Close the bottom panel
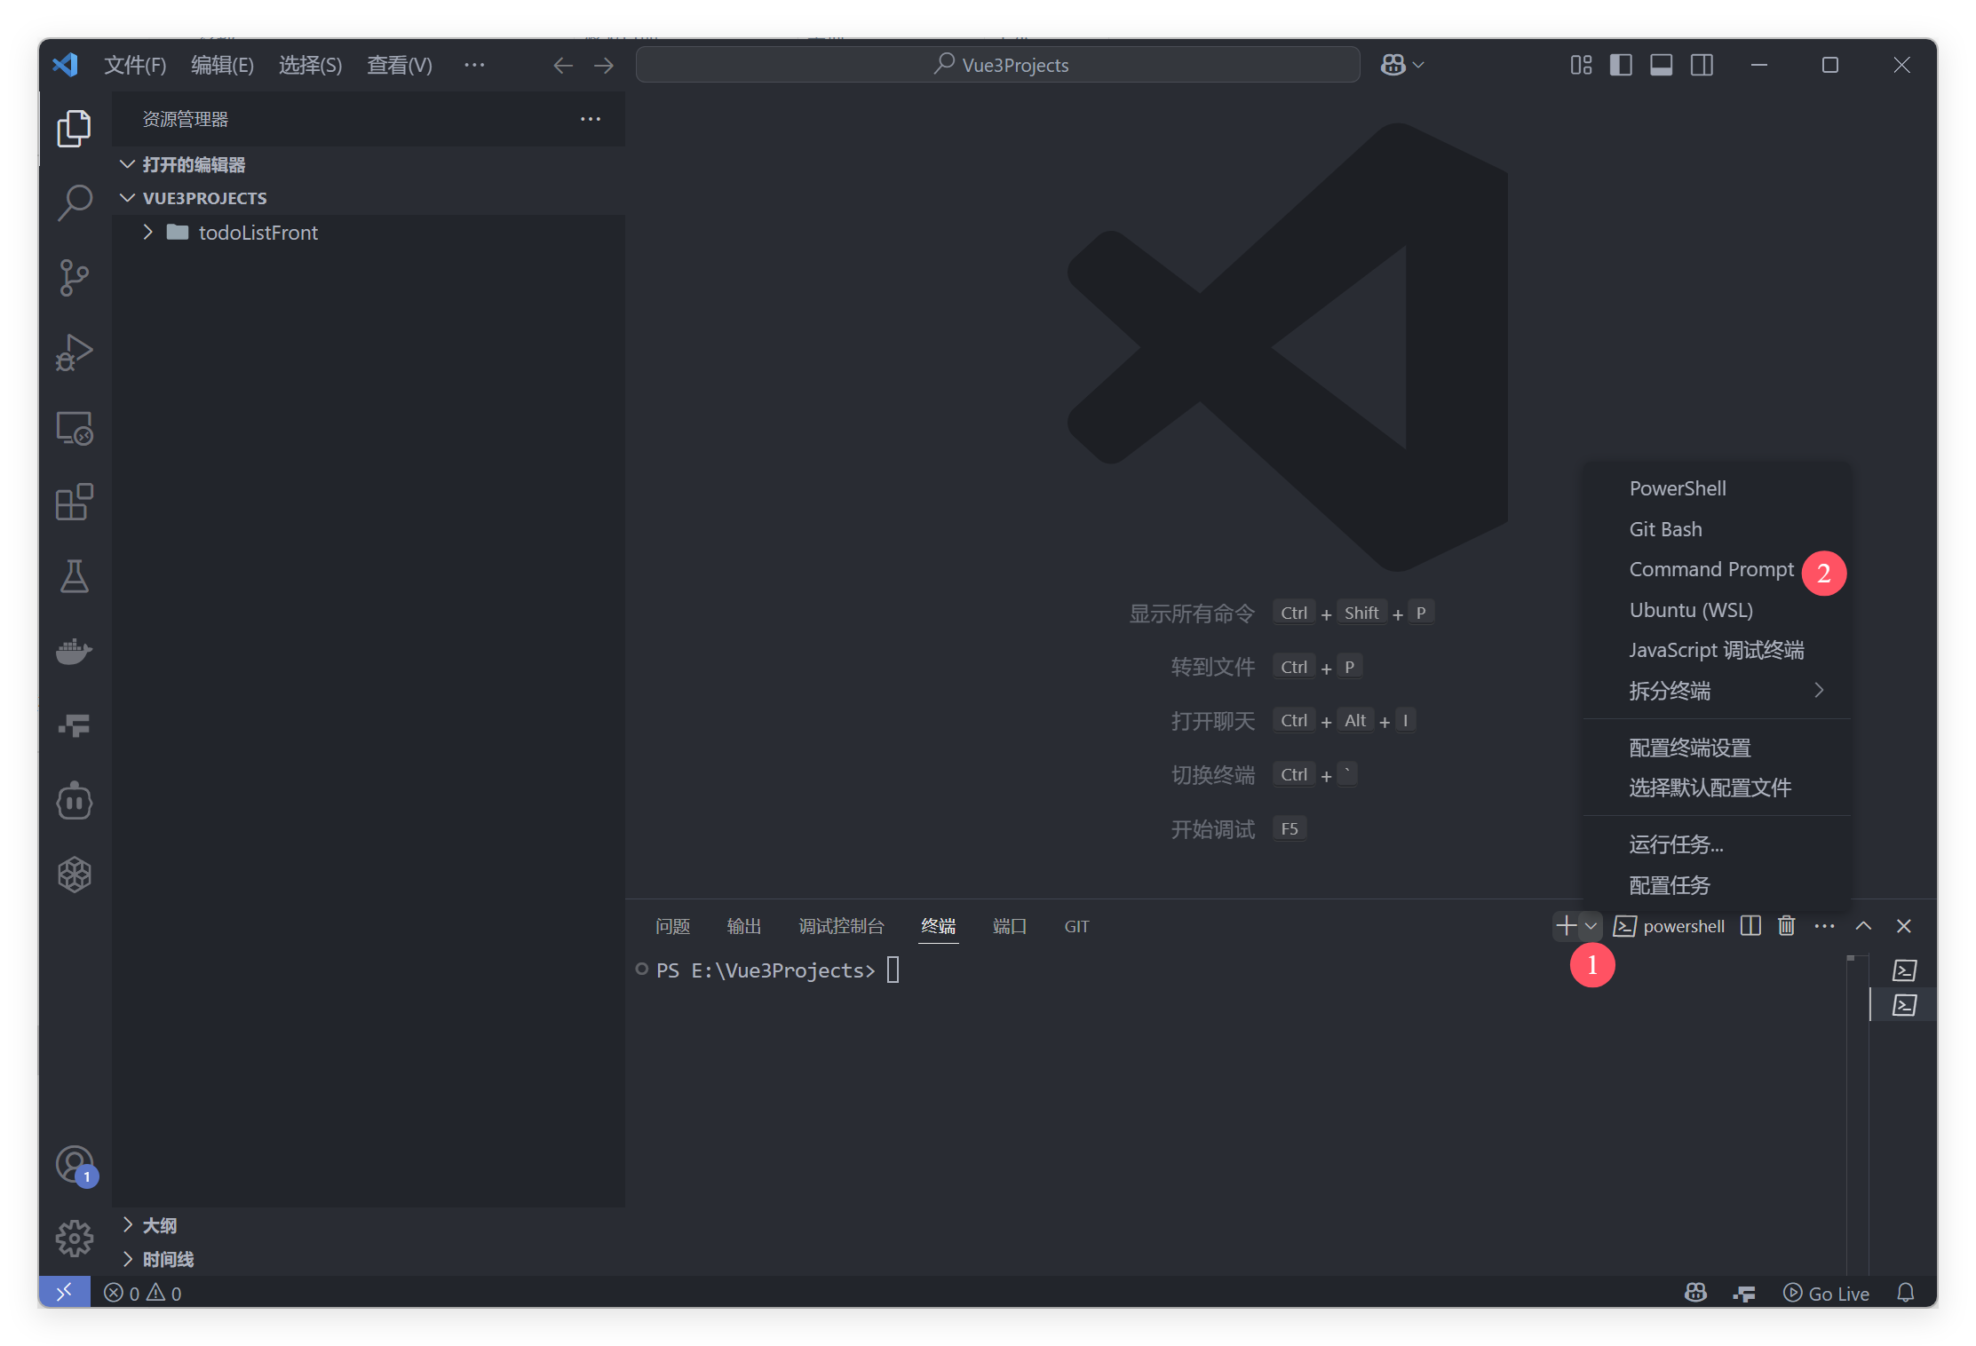 tap(1904, 926)
